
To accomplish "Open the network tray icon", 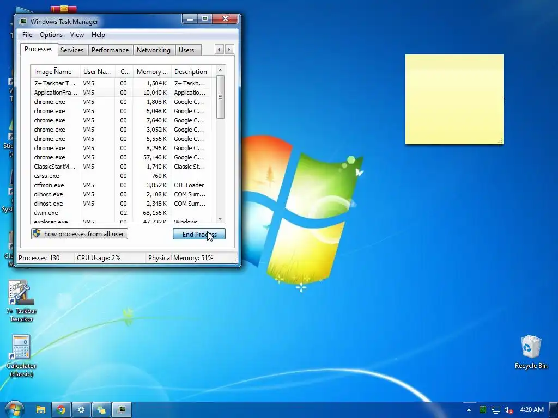I will [496, 410].
